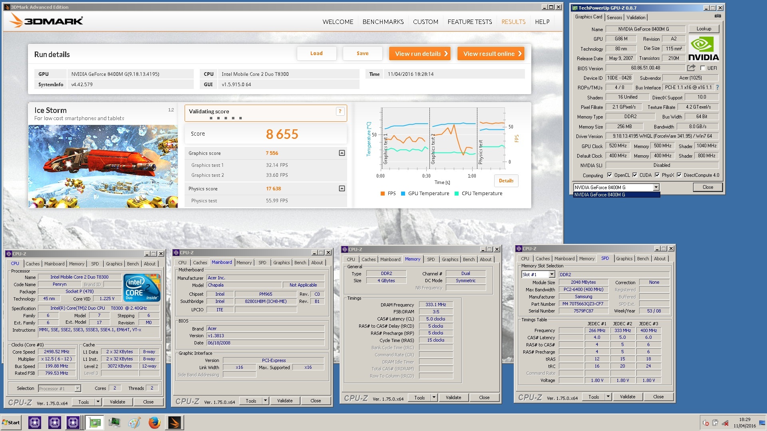The height and width of the screenshot is (431, 767).
Task: Open Tools dropdown arrow in CPU-Z SPD window
Action: (608, 397)
